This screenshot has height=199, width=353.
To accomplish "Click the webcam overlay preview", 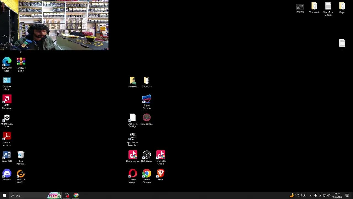I will (54, 25).
